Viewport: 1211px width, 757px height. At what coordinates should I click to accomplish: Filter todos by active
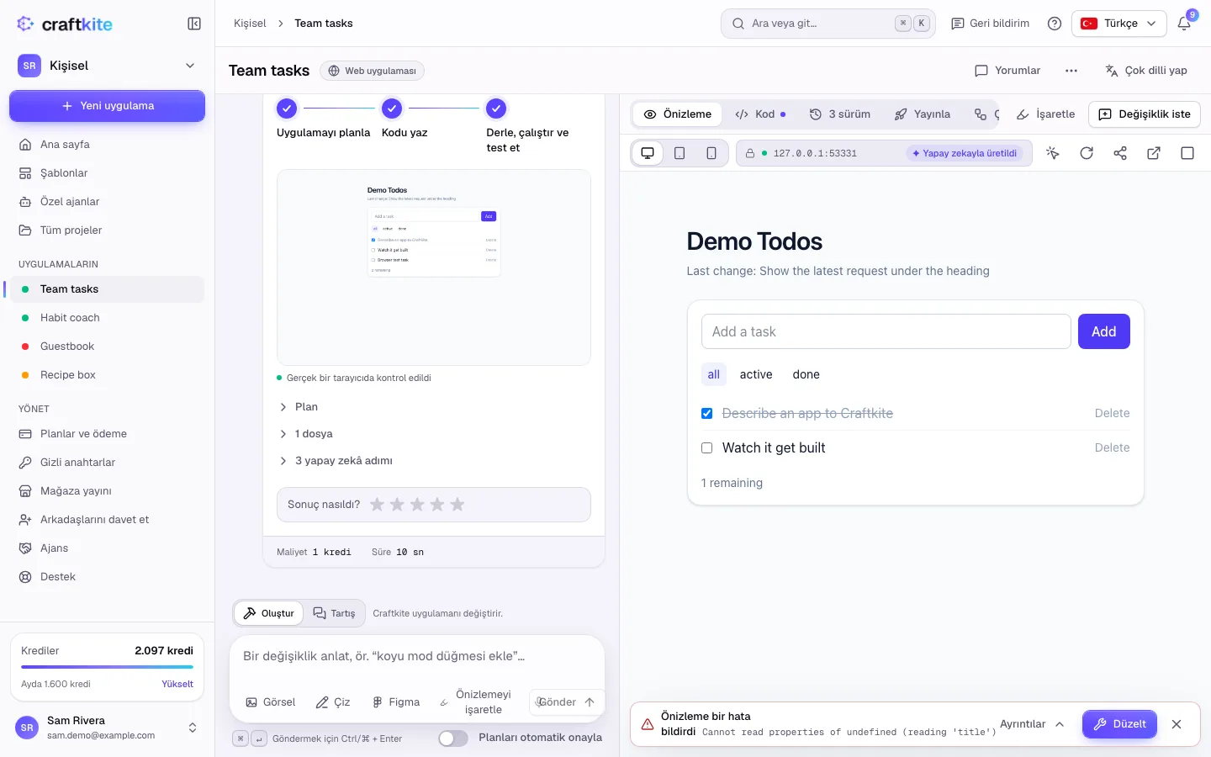756,374
